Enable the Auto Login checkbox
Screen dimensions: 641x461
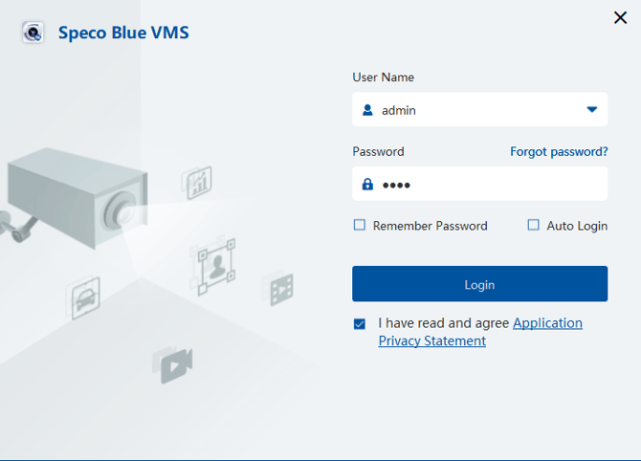click(x=534, y=226)
